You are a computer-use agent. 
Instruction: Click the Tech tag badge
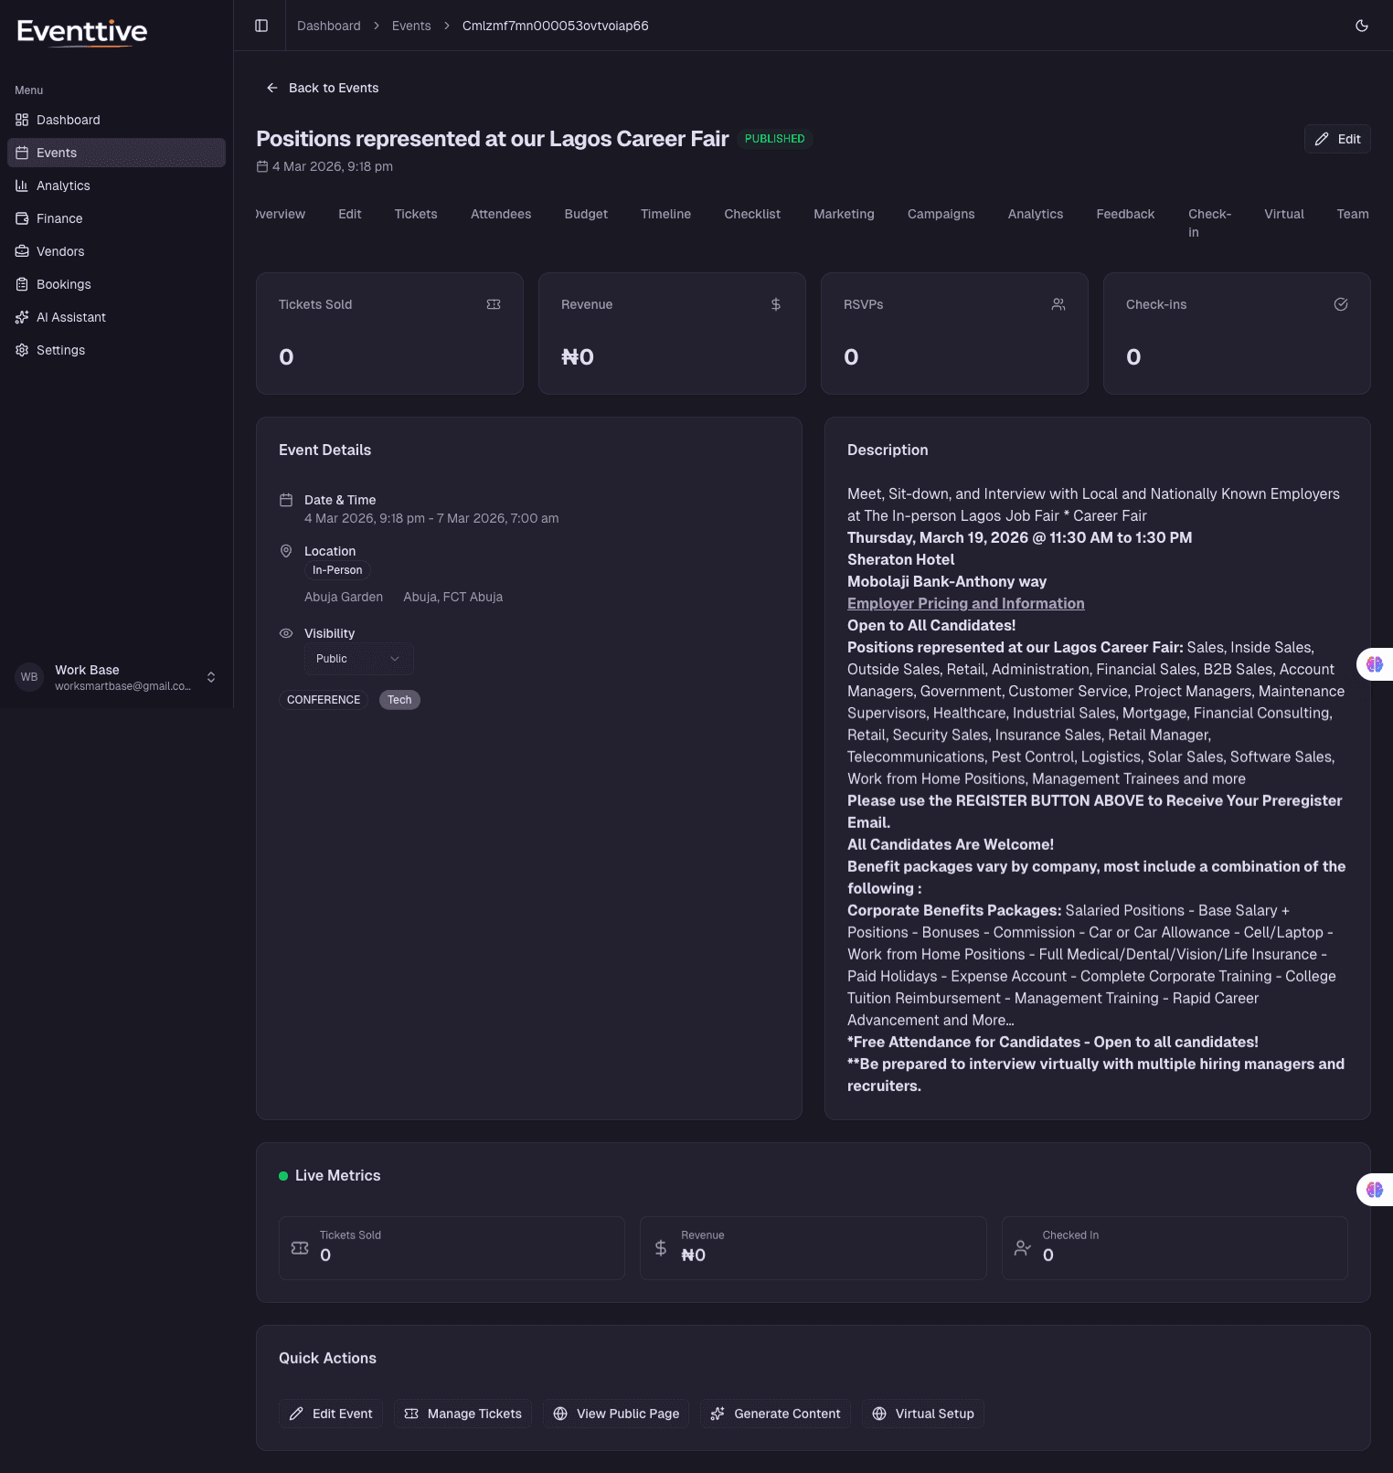[399, 700]
